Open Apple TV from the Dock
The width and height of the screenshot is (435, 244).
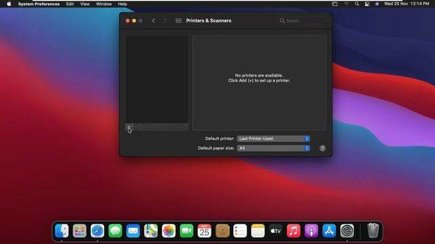pyautogui.click(x=276, y=230)
